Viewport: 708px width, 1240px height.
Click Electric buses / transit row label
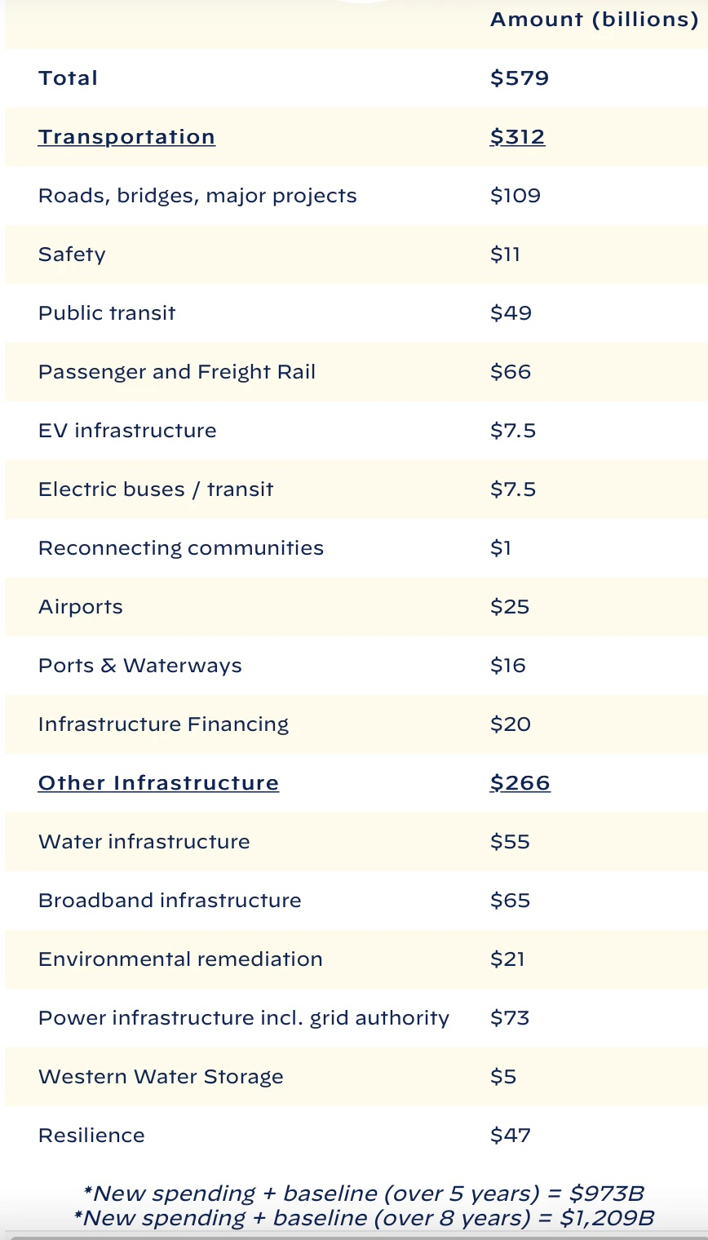(x=156, y=489)
